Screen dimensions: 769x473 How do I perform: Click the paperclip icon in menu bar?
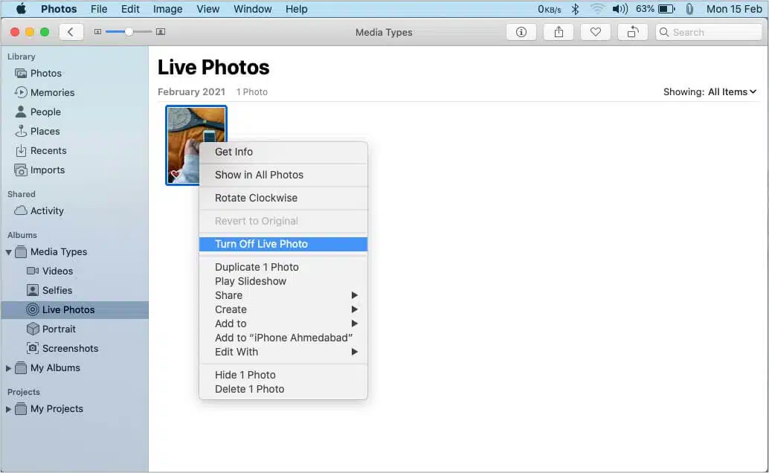(x=689, y=9)
